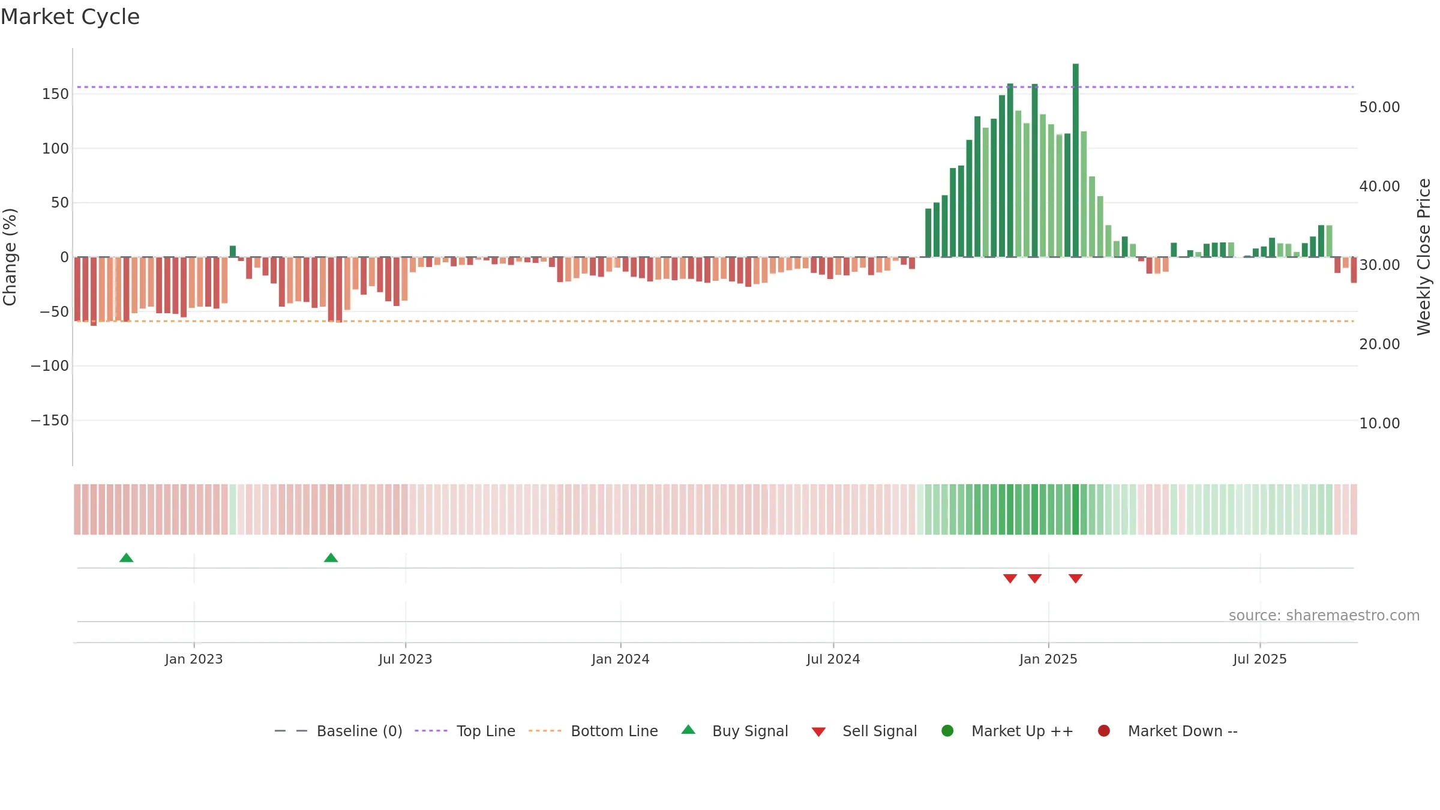Image resolution: width=1440 pixels, height=810 pixels.
Task: Click the purple dotted Top Line legend sample
Action: [x=431, y=731]
